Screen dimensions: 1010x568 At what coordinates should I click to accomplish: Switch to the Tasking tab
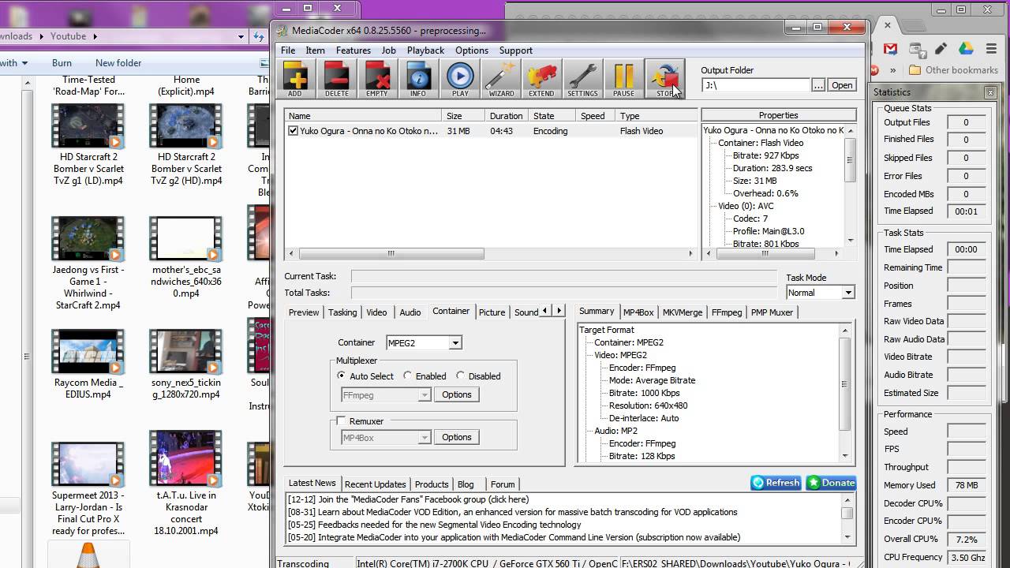point(342,312)
